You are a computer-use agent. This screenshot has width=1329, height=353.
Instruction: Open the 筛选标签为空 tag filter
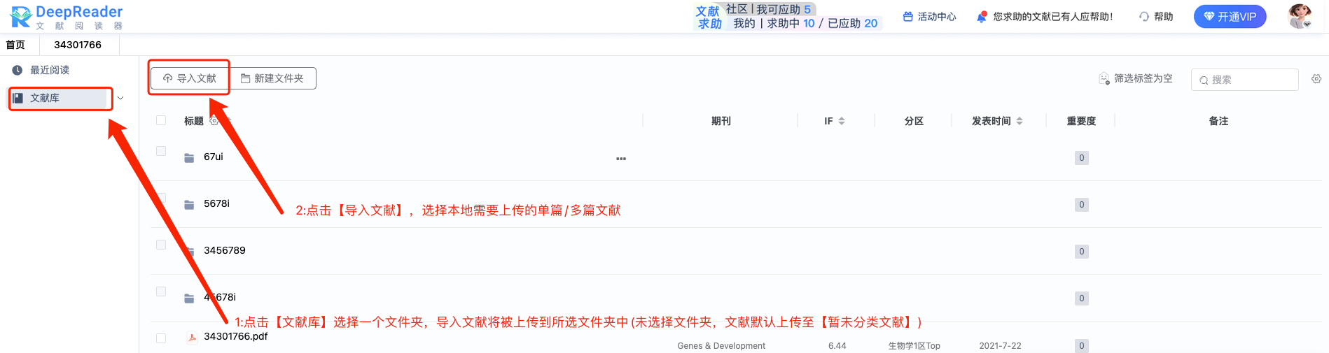1136,78
